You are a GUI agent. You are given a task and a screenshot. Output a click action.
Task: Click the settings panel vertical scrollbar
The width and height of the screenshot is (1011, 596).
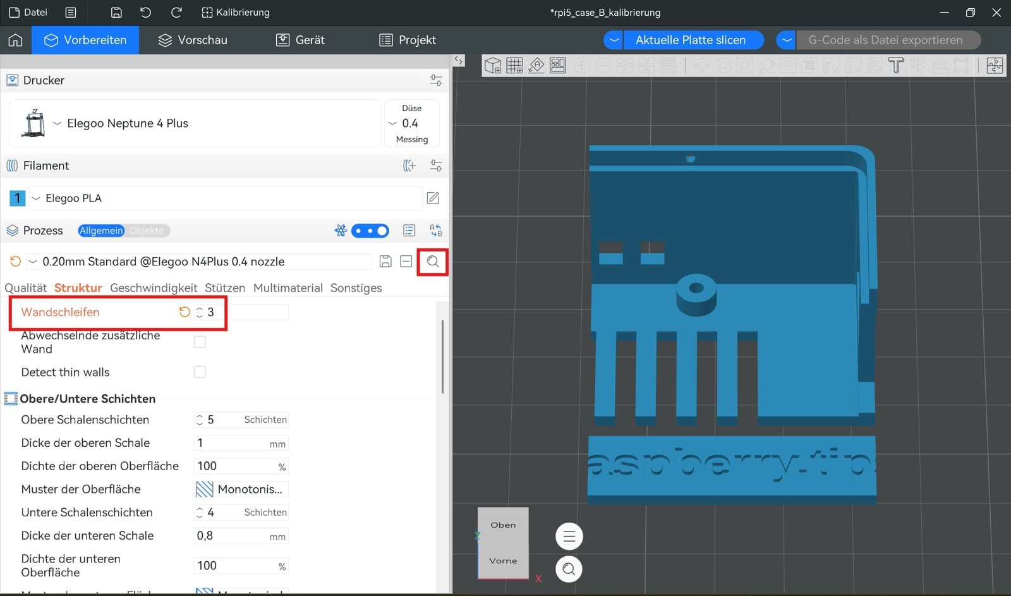(442, 357)
